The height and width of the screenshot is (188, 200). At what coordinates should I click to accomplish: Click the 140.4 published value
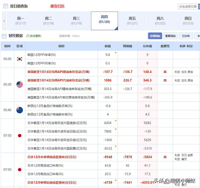click(147, 72)
